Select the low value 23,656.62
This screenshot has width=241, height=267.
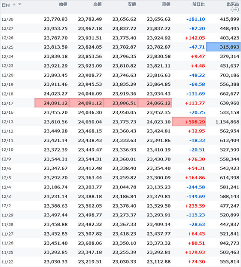(x=124, y=19)
